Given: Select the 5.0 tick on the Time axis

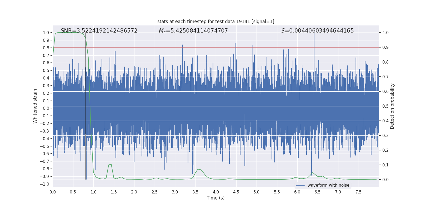Looking at the screenshot, I should tap(257, 192).
